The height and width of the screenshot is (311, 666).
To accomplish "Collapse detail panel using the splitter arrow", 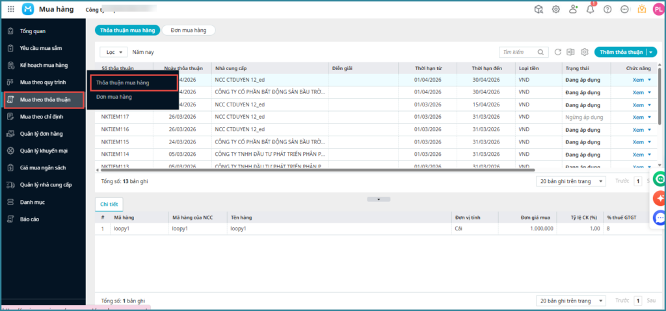I will (374, 199).
